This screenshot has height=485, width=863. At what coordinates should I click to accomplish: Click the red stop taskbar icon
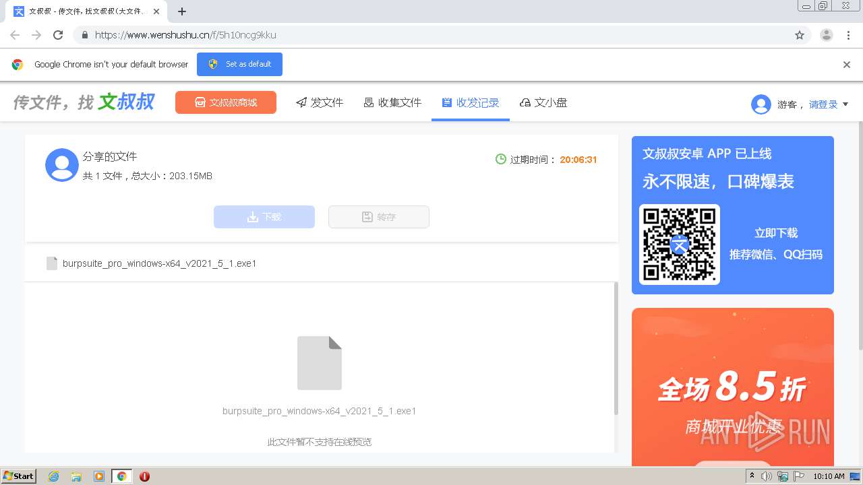144,476
